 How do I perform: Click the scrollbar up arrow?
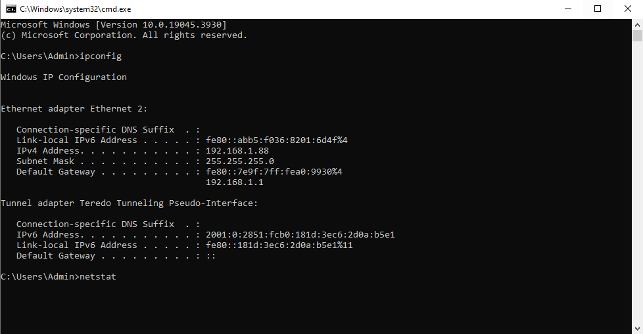tap(637, 23)
